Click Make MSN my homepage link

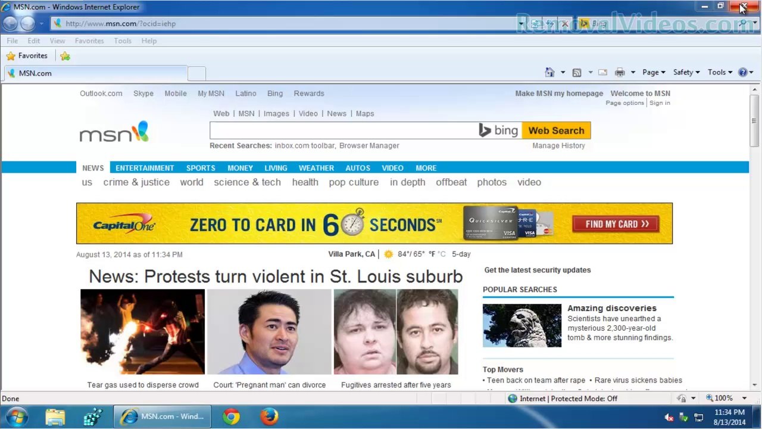(x=559, y=94)
